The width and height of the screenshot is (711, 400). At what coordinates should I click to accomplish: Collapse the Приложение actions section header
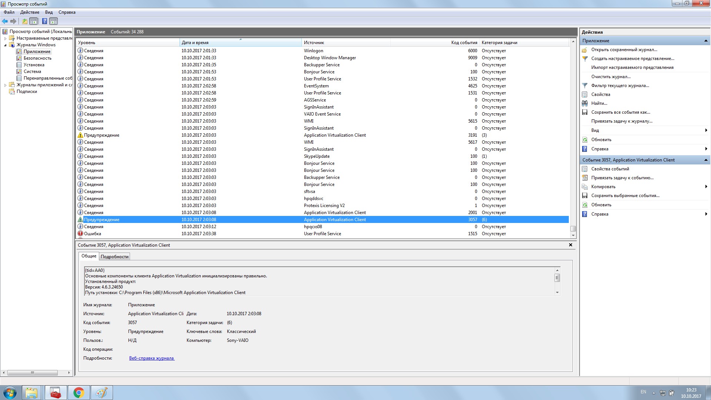[705, 41]
